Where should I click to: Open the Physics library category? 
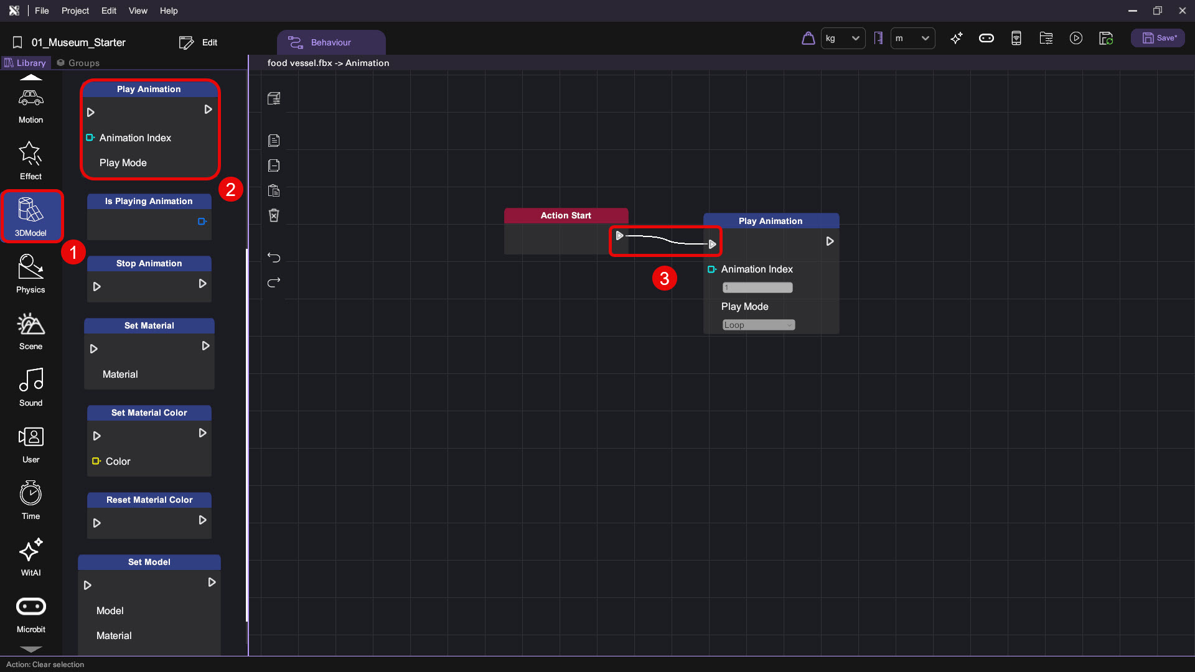click(30, 274)
